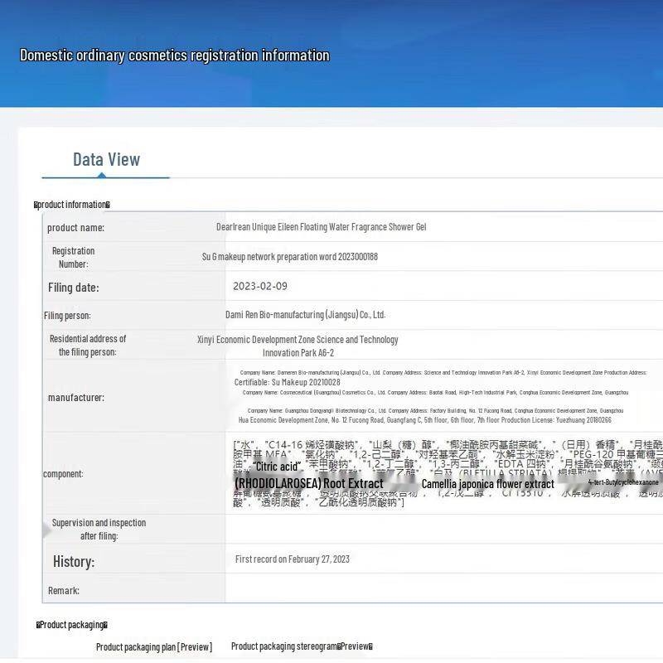
Task: Click the product information section heading
Action: point(72,205)
